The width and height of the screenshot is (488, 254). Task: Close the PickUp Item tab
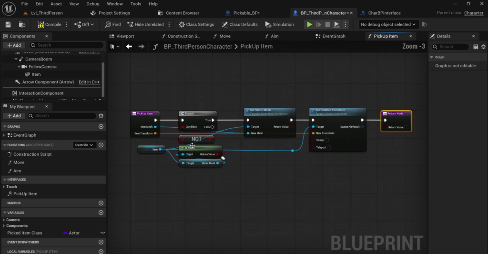pos(410,36)
